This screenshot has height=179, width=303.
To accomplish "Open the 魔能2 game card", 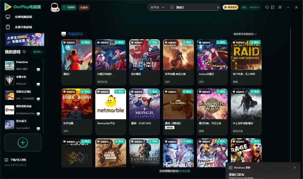I will pyautogui.click(x=77, y=62).
